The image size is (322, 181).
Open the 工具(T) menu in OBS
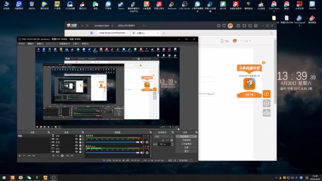point(76,44)
